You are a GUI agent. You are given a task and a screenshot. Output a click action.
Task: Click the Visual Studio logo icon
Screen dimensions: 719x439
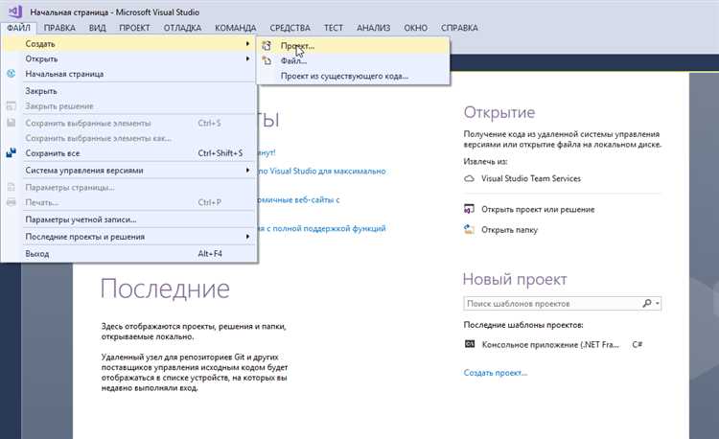15,11
